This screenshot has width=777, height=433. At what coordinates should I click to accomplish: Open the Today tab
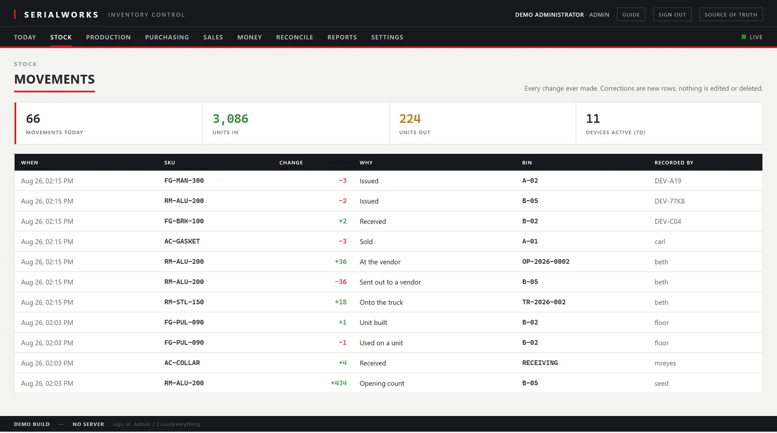click(x=25, y=37)
